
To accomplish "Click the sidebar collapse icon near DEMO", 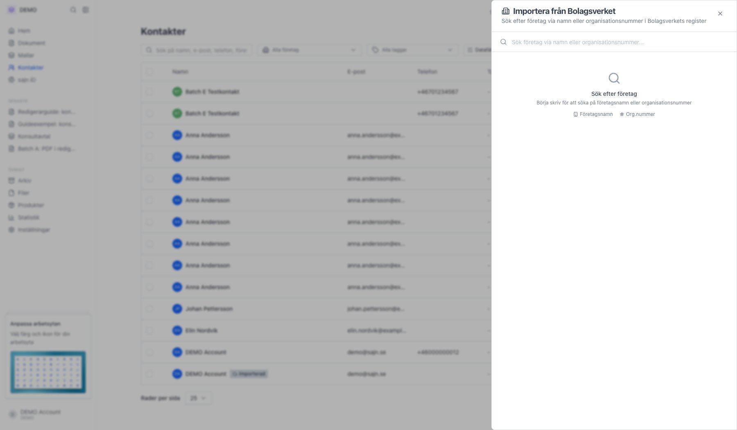I will (86, 10).
